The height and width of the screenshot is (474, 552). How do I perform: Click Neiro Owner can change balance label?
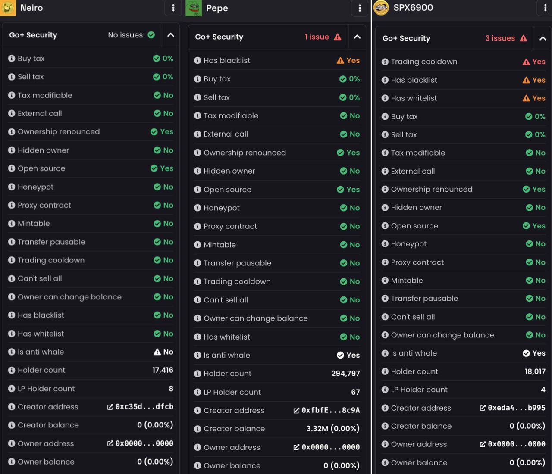(69, 297)
